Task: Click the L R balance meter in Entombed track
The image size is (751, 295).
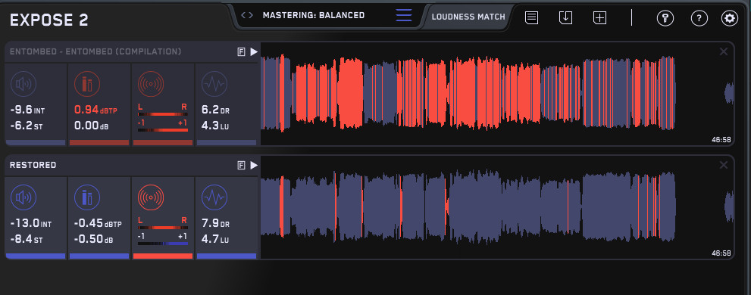Action: (163, 110)
